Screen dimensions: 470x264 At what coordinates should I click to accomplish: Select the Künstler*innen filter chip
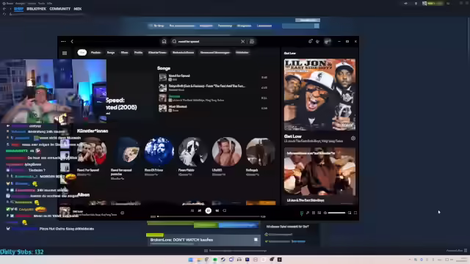(x=157, y=52)
